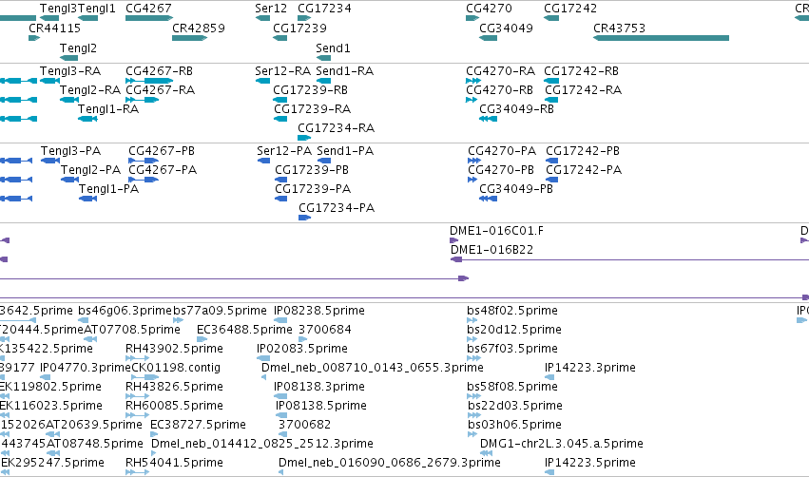Click transcript CG4267-RA

[160, 90]
